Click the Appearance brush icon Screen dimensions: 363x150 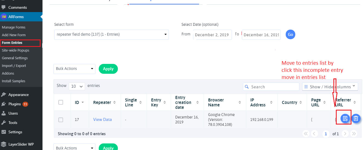click(x=4, y=95)
